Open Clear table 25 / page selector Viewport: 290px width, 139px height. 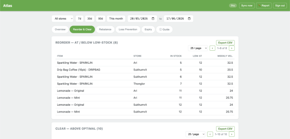point(195,134)
